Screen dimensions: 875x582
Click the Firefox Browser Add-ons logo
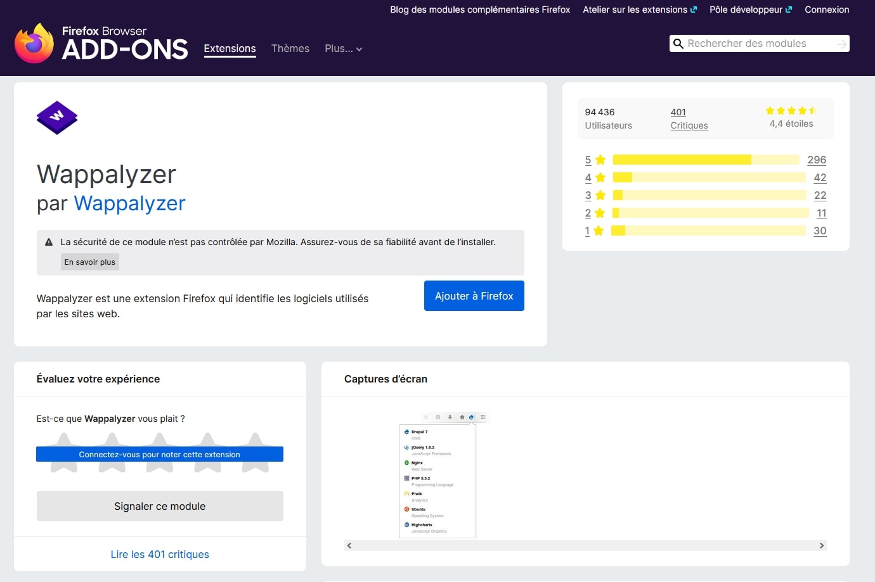[101, 43]
